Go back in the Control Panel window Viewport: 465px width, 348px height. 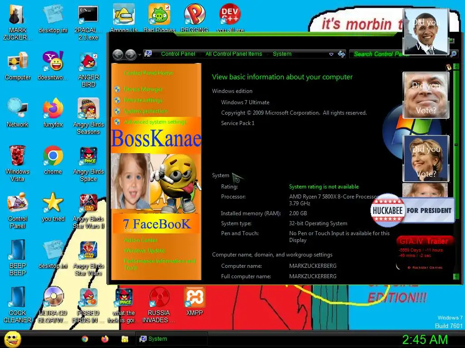pyautogui.click(x=118, y=54)
